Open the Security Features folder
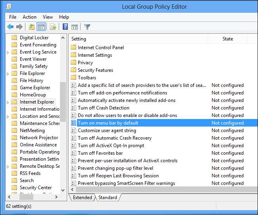Viewport: 258px width, 215px height. [x=95, y=70]
